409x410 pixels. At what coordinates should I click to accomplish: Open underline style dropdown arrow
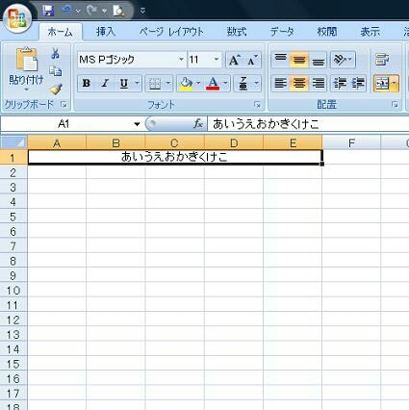(137, 84)
